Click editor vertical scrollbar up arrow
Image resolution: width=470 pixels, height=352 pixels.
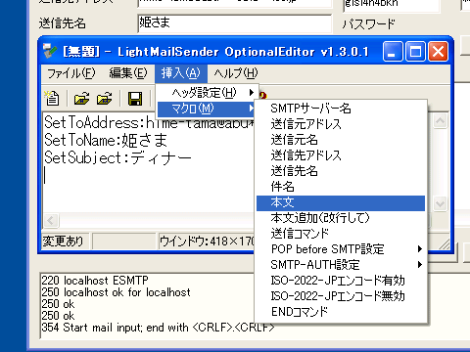tap(440, 121)
